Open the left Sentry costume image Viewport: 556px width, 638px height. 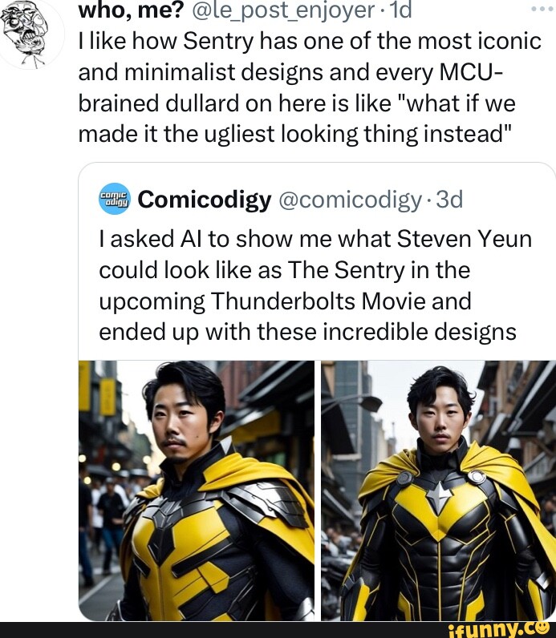click(x=197, y=491)
